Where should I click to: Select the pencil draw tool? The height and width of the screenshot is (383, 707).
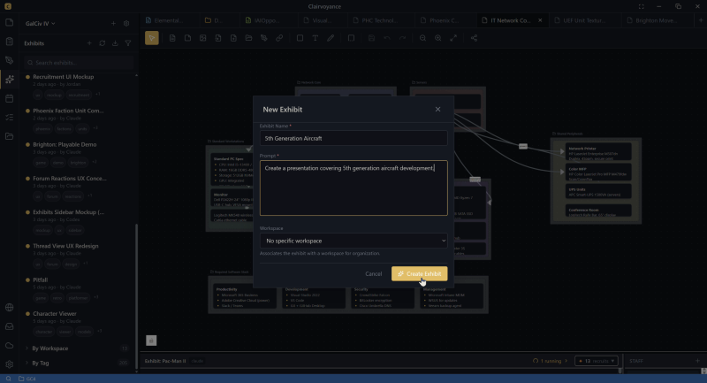click(x=331, y=38)
